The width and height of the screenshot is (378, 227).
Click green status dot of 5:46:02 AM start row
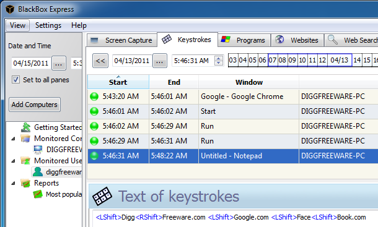[x=94, y=126]
